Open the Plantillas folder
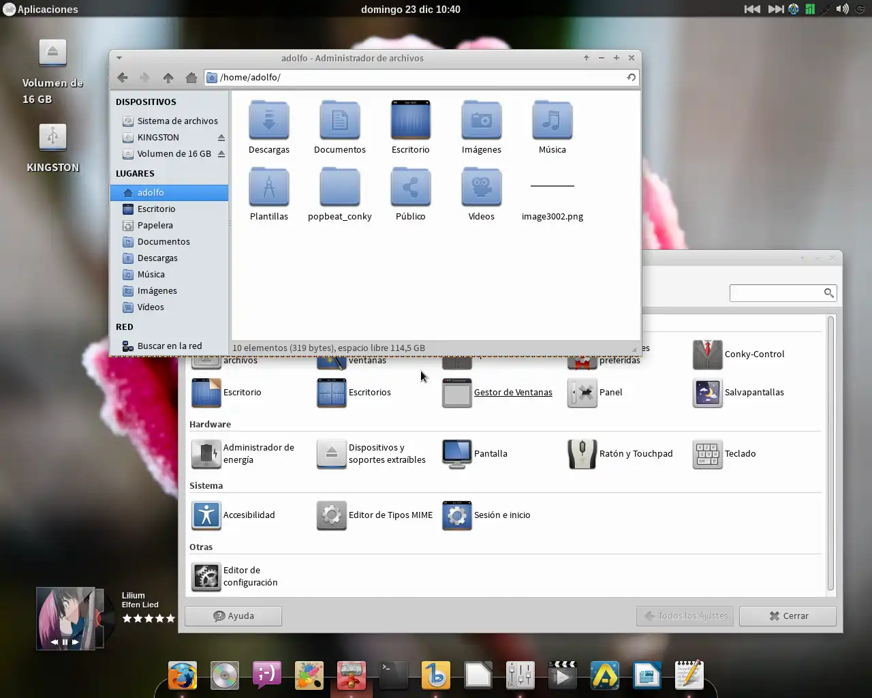 pos(269,187)
